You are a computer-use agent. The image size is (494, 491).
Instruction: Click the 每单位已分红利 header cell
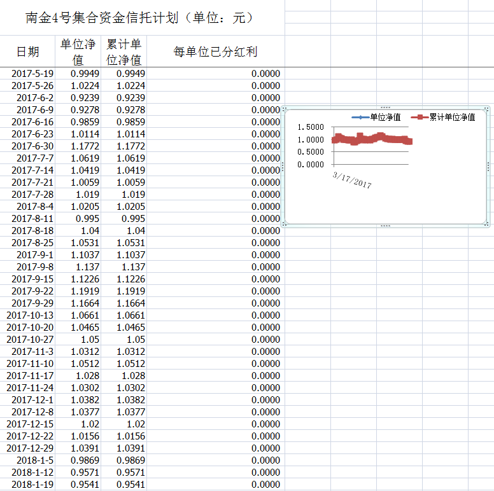215,52
